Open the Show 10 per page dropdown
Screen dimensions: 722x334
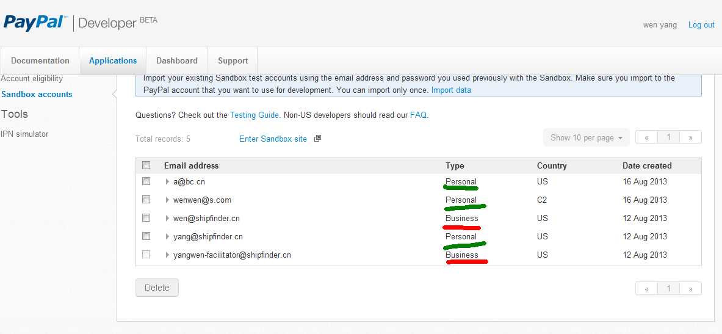(586, 137)
